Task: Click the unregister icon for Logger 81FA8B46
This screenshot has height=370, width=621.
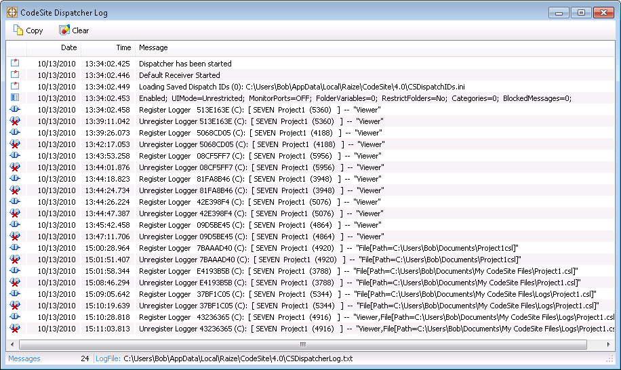Action: pos(15,190)
